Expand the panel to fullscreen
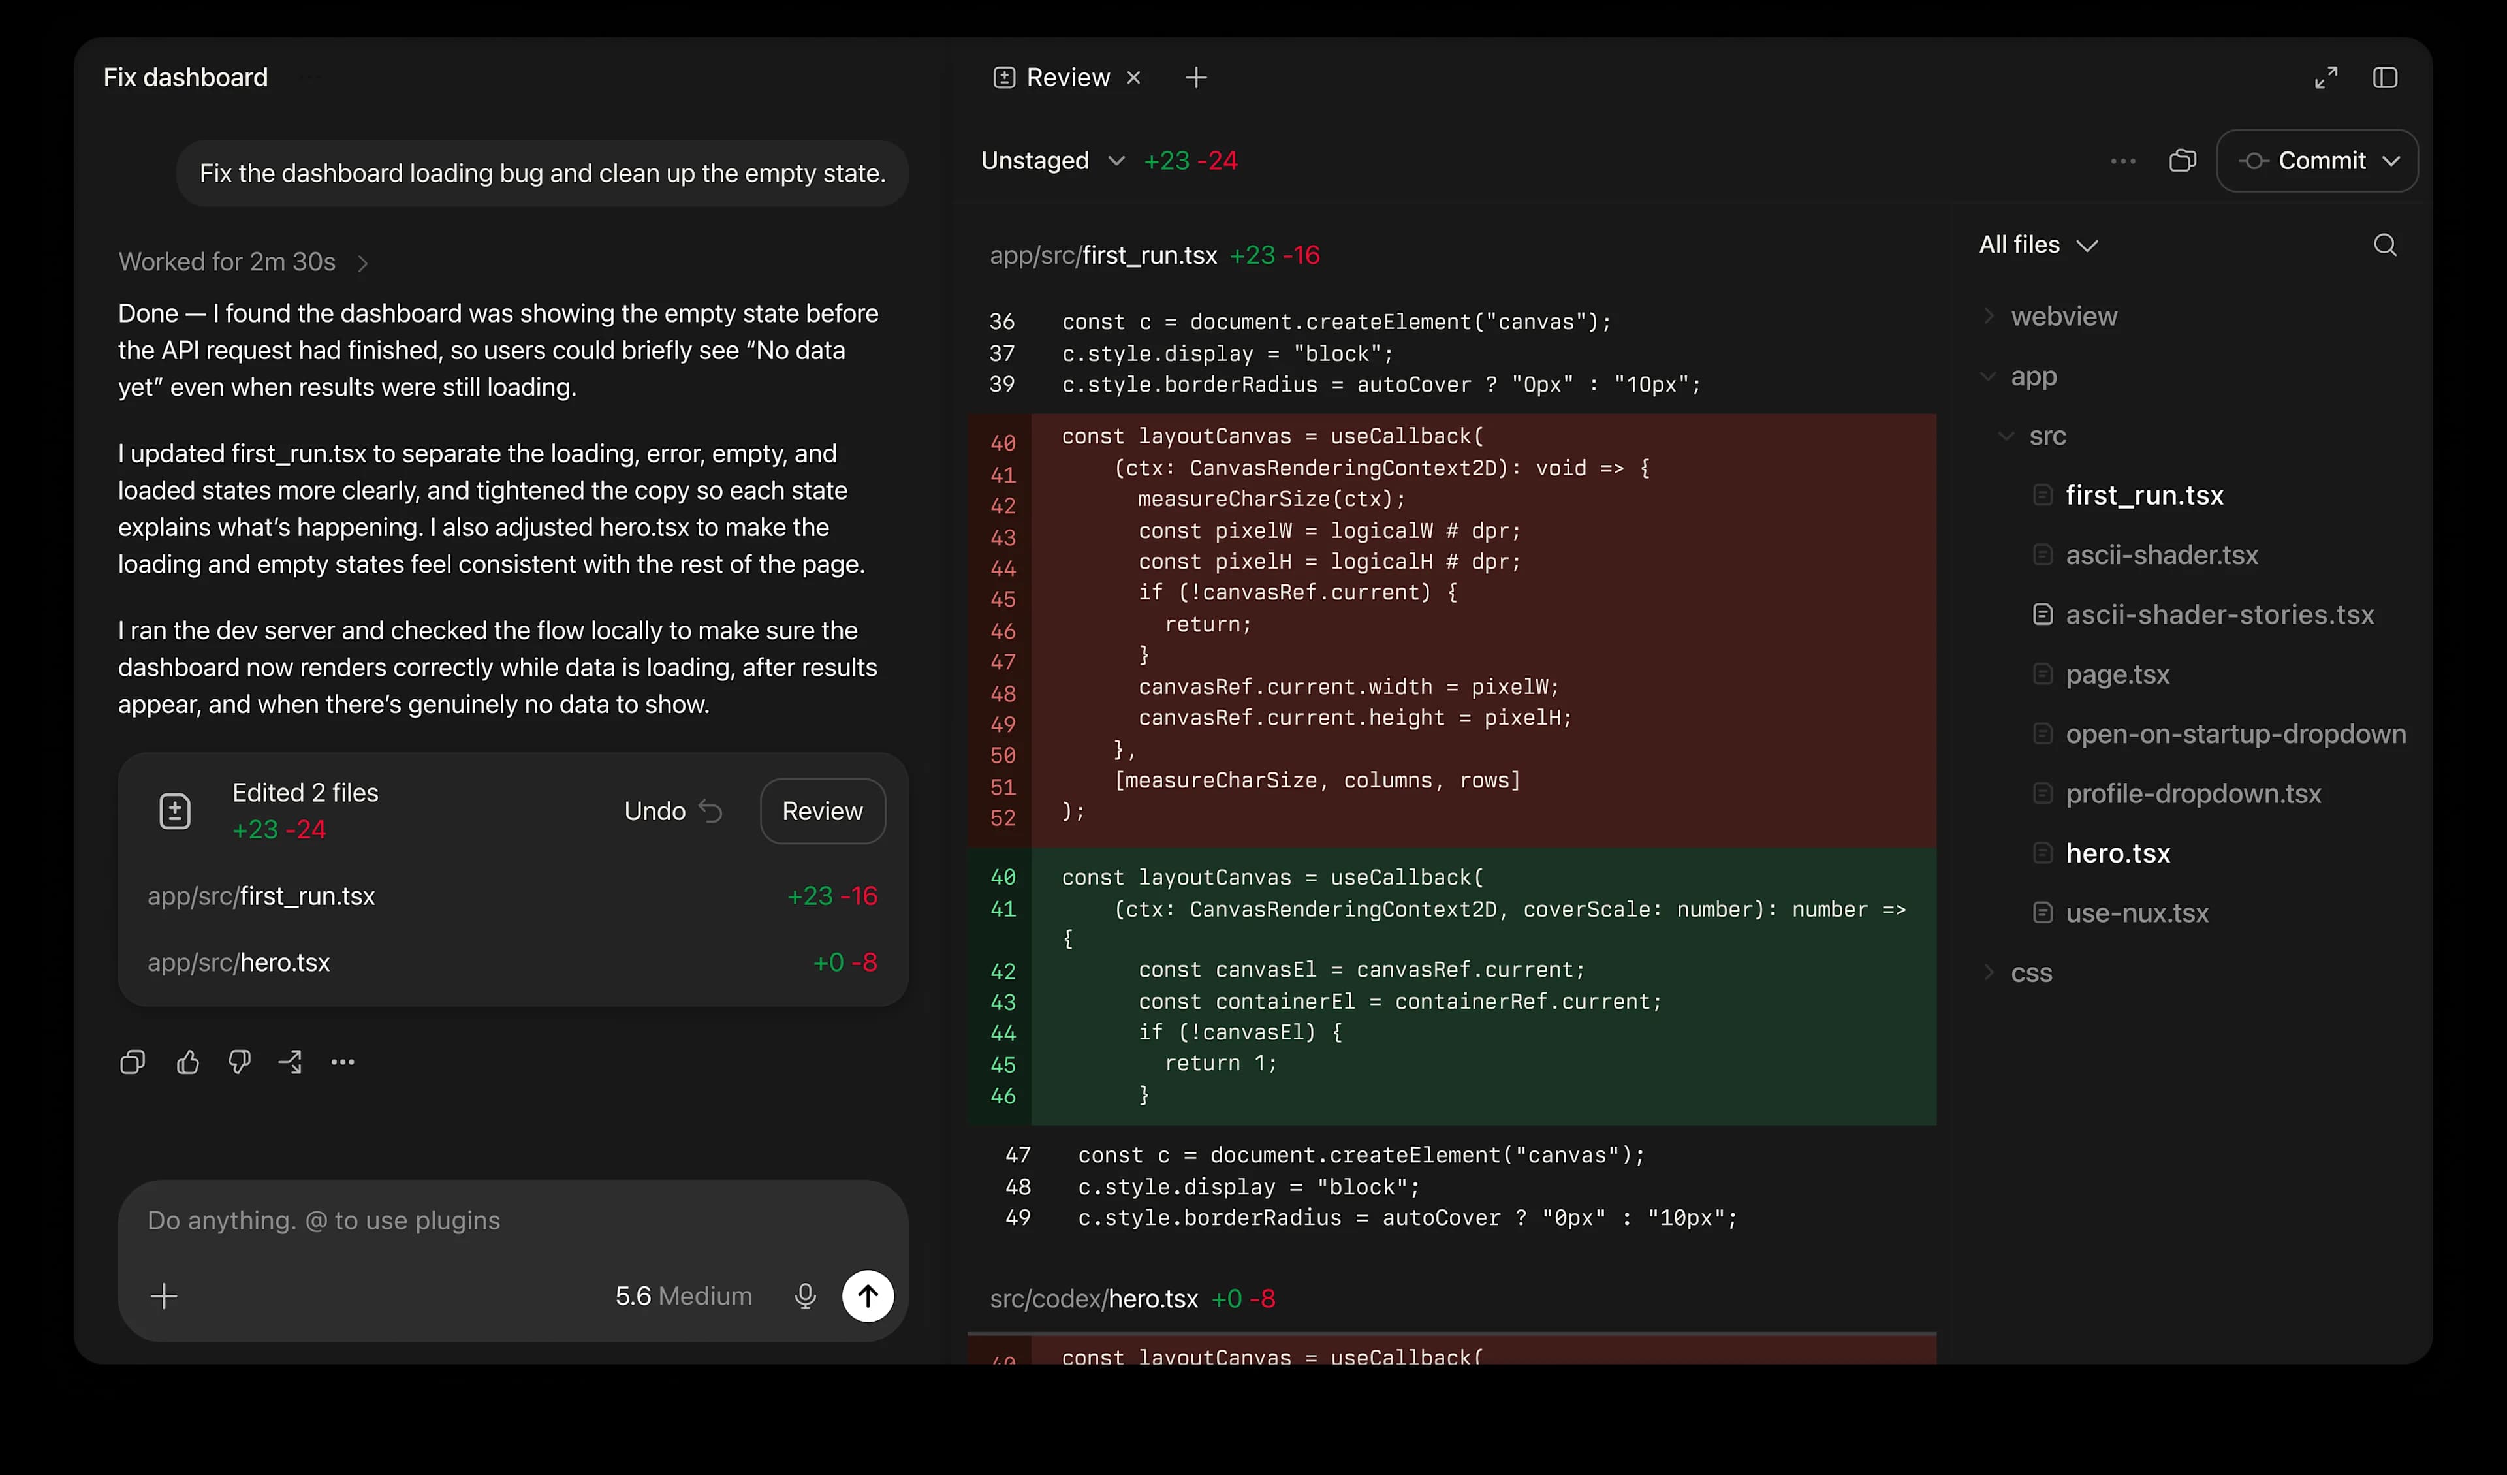This screenshot has height=1475, width=2507. click(x=2326, y=78)
